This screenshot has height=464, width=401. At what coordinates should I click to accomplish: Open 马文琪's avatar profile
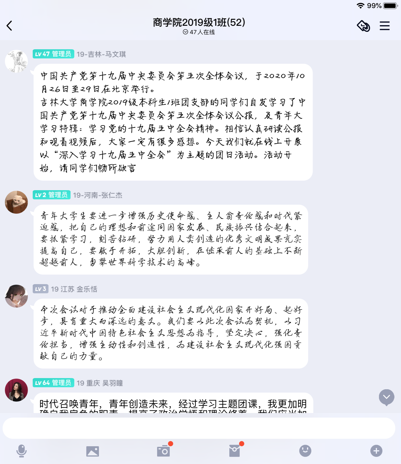click(16, 61)
